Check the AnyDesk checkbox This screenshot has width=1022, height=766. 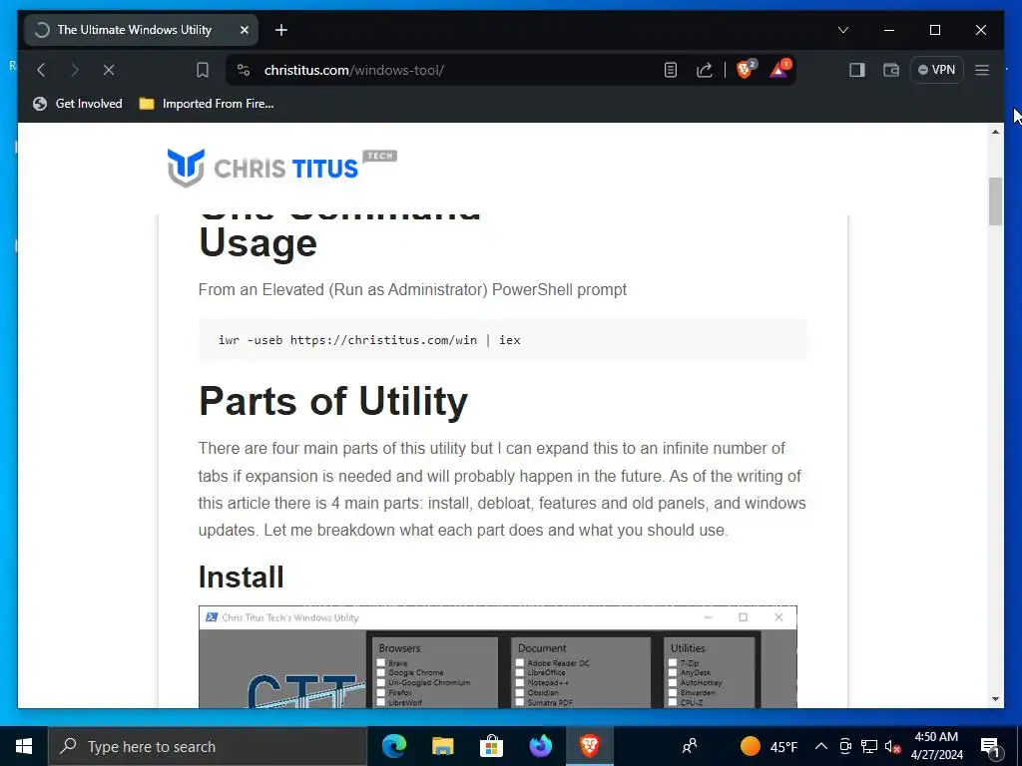pos(673,673)
